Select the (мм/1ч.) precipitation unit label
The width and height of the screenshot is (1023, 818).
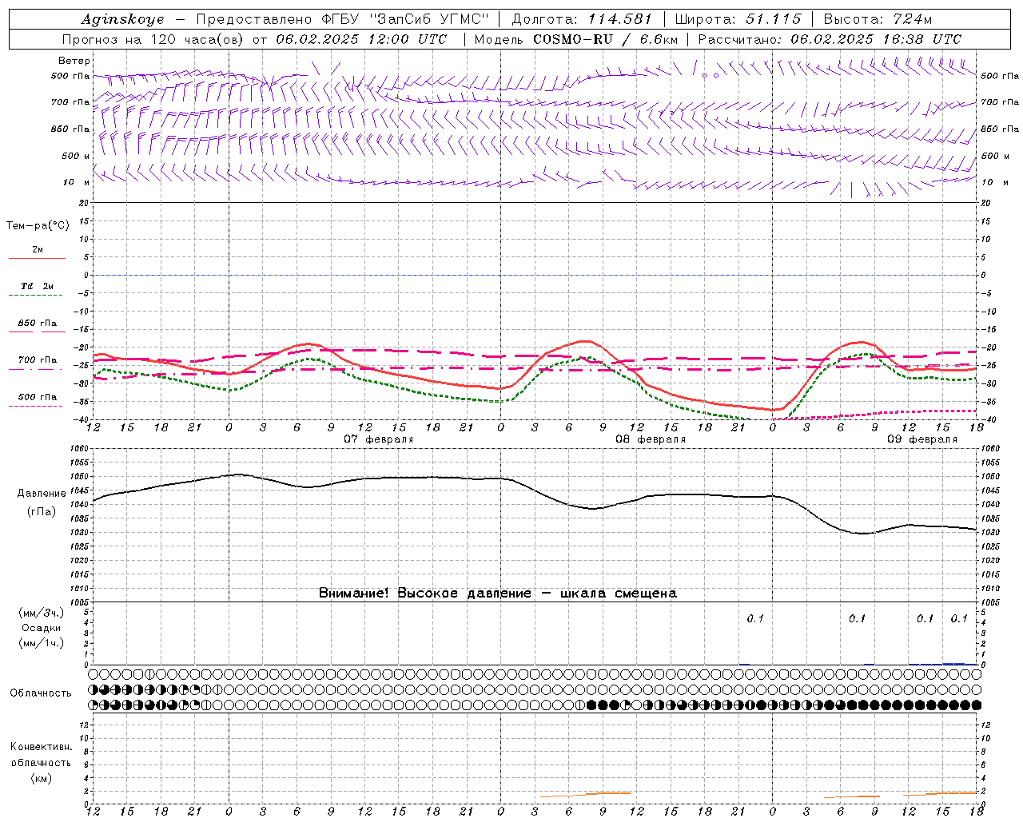point(42,643)
